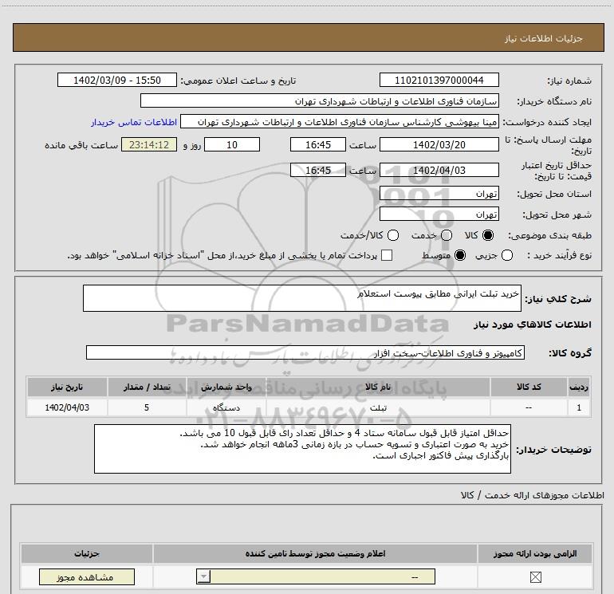614x594 pixels.
Task: Click the remaining time field 23:14:12
Action: pos(149,144)
